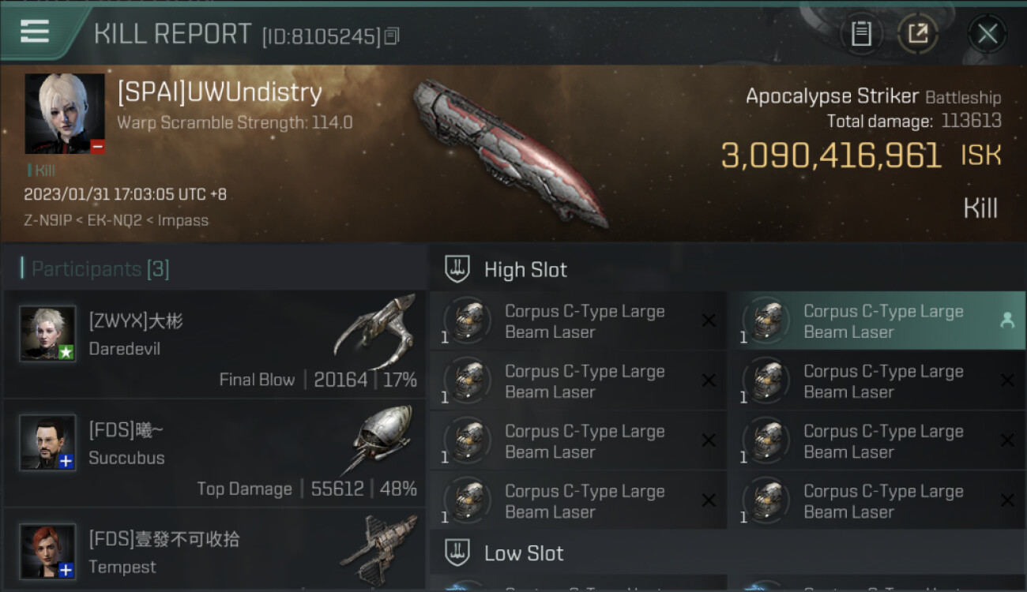Image resolution: width=1027 pixels, height=592 pixels.
Task: Click the Succubus ship icon
Action: (x=382, y=439)
